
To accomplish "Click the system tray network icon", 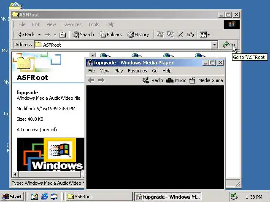I will pos(235,197).
